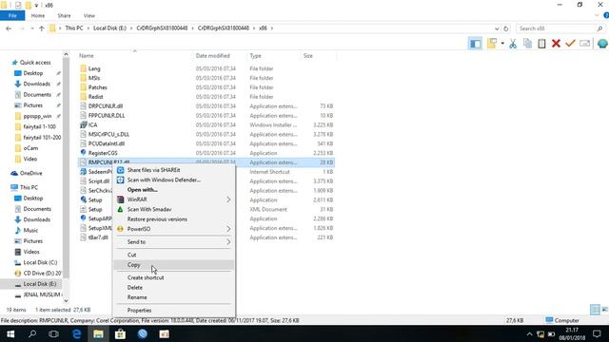Select Copy in the context menu
The image size is (609, 342).
(173, 265)
